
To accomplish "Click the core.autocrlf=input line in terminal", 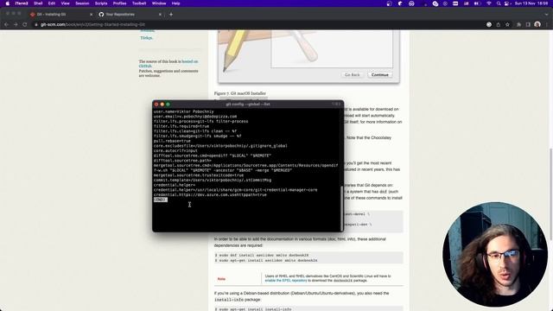I will [175, 150].
